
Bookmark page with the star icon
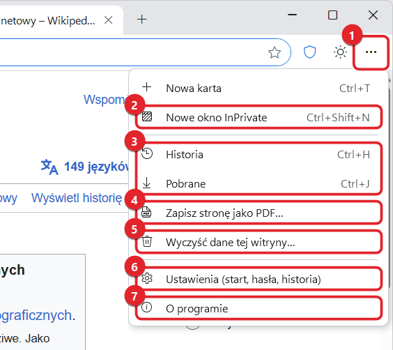[x=275, y=52]
